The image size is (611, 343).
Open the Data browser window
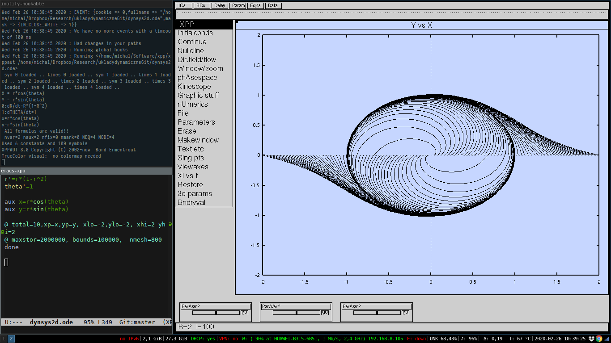(x=273, y=6)
